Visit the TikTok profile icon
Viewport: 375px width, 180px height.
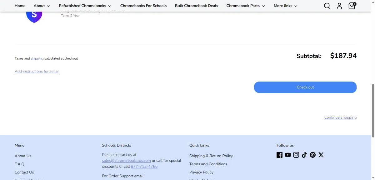[304, 155]
